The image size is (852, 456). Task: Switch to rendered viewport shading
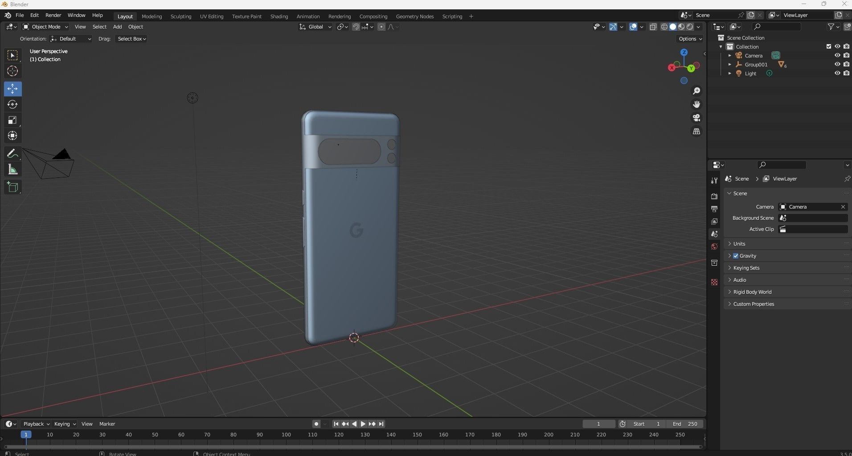[690, 27]
